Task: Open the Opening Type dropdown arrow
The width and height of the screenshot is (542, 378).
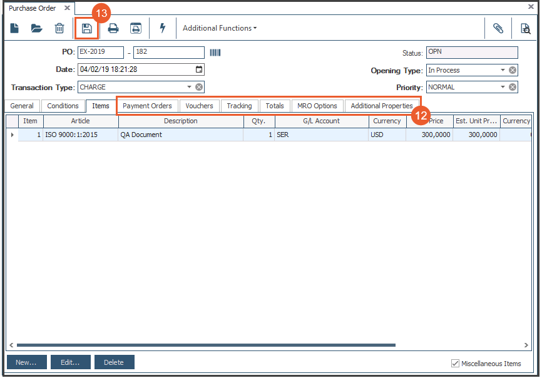Action: click(x=503, y=70)
